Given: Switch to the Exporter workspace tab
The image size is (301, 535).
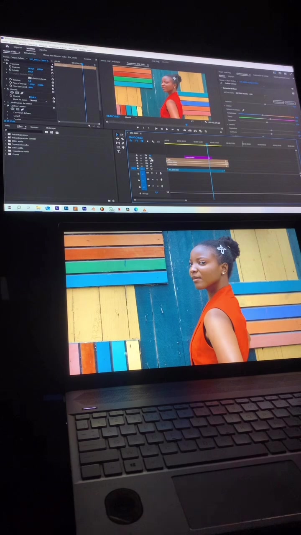Looking at the screenshot, I should pyautogui.click(x=43, y=49).
